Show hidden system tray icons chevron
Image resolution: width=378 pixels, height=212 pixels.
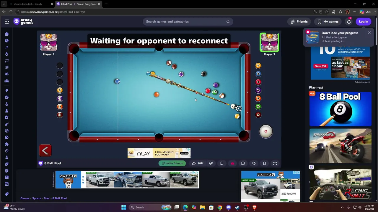[342, 207]
